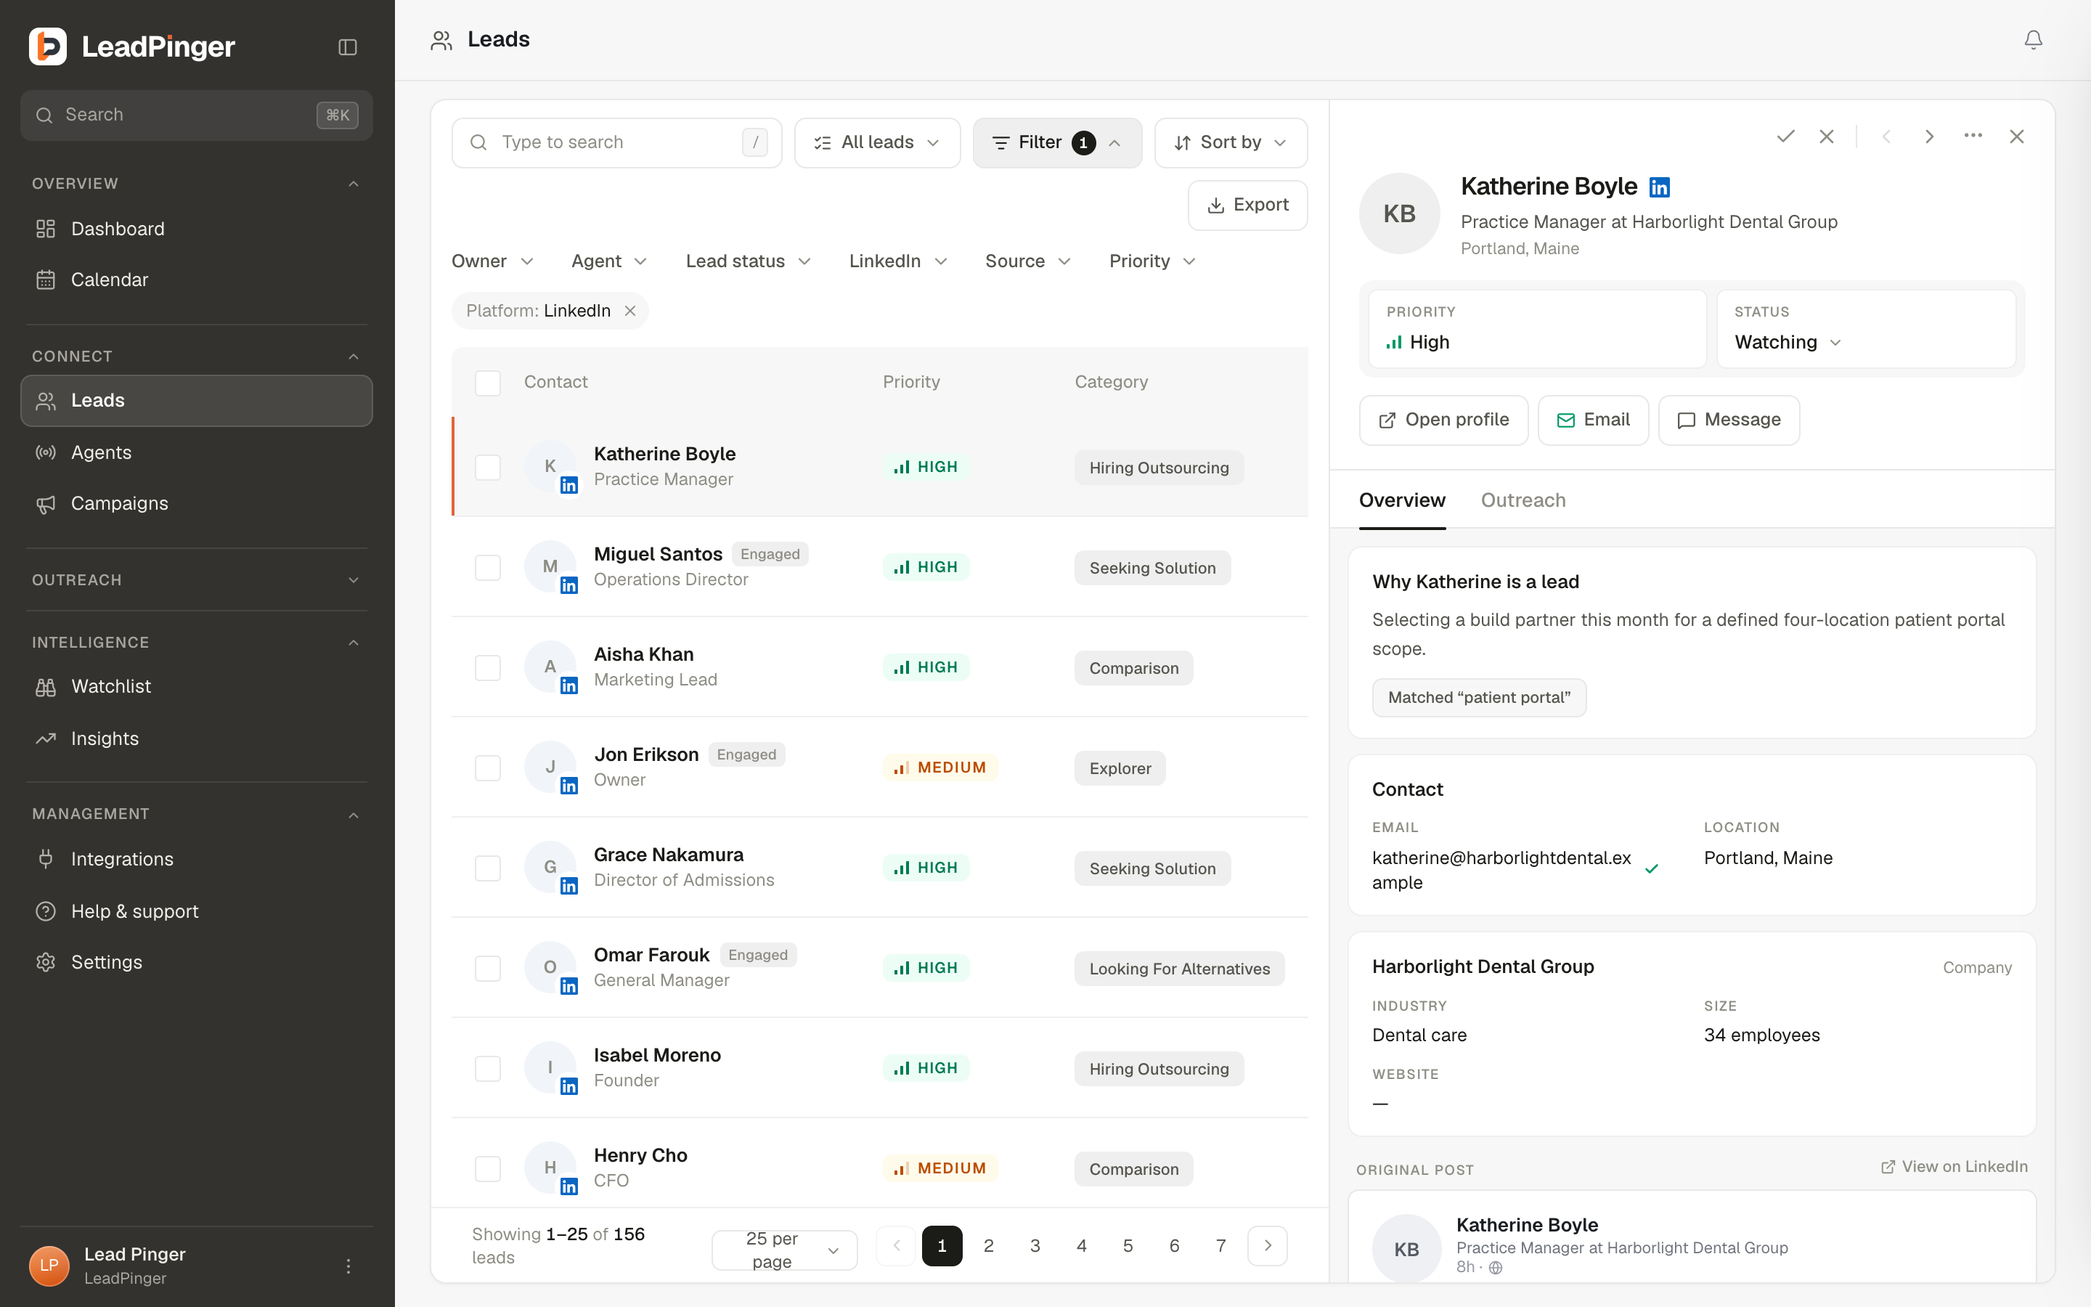2091x1307 pixels.
Task: Open the Sort by dropdown
Action: pyautogui.click(x=1231, y=142)
